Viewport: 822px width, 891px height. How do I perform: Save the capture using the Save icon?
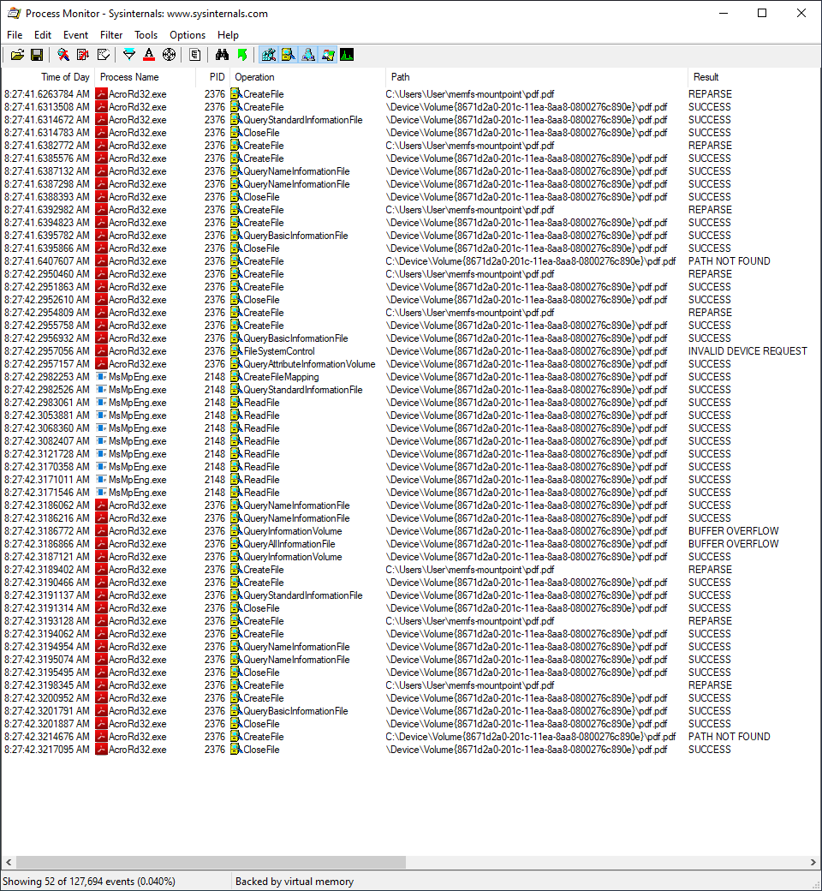coord(37,54)
